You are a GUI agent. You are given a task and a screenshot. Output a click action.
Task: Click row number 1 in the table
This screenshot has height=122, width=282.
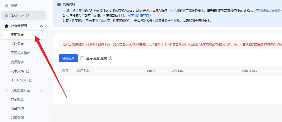pyautogui.click(x=63, y=81)
